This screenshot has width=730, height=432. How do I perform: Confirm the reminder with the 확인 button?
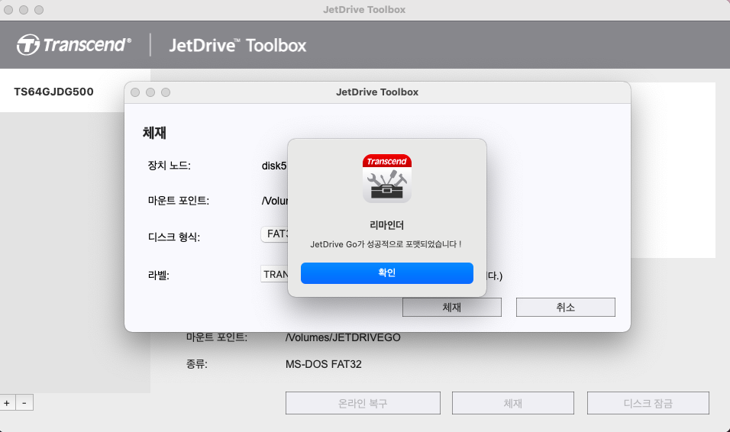(387, 272)
